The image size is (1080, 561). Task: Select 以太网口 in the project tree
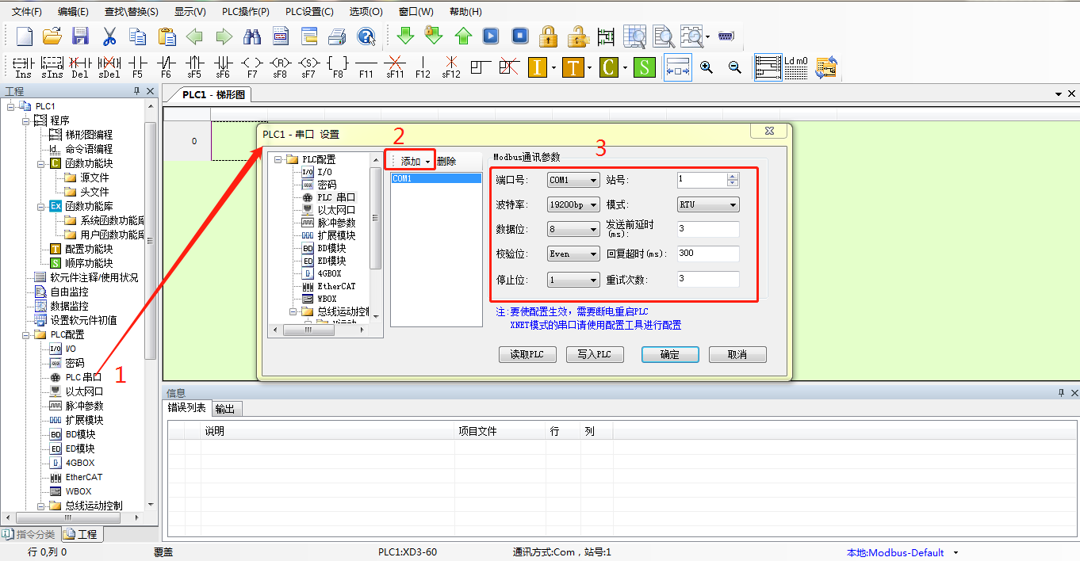coord(84,391)
